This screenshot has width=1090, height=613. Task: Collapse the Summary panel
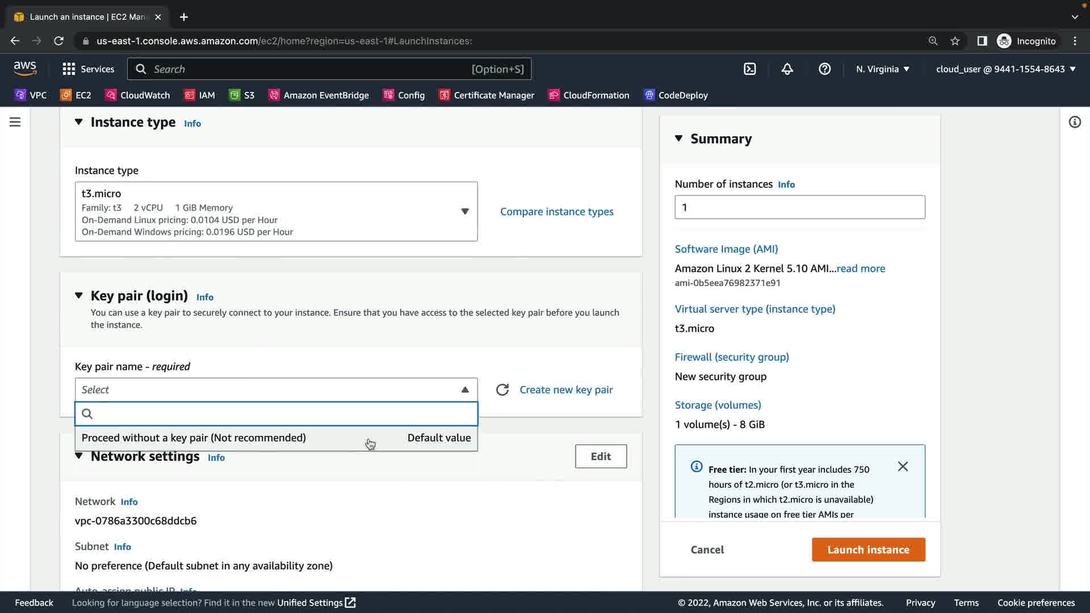pyautogui.click(x=678, y=138)
